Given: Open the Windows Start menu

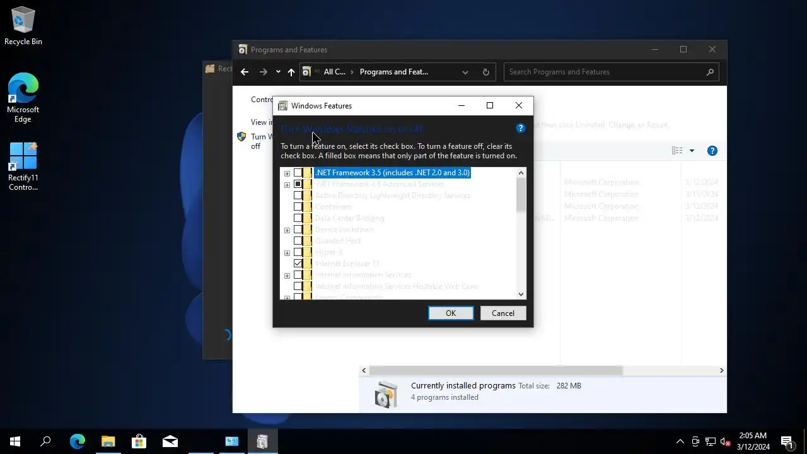Looking at the screenshot, I should (15, 441).
